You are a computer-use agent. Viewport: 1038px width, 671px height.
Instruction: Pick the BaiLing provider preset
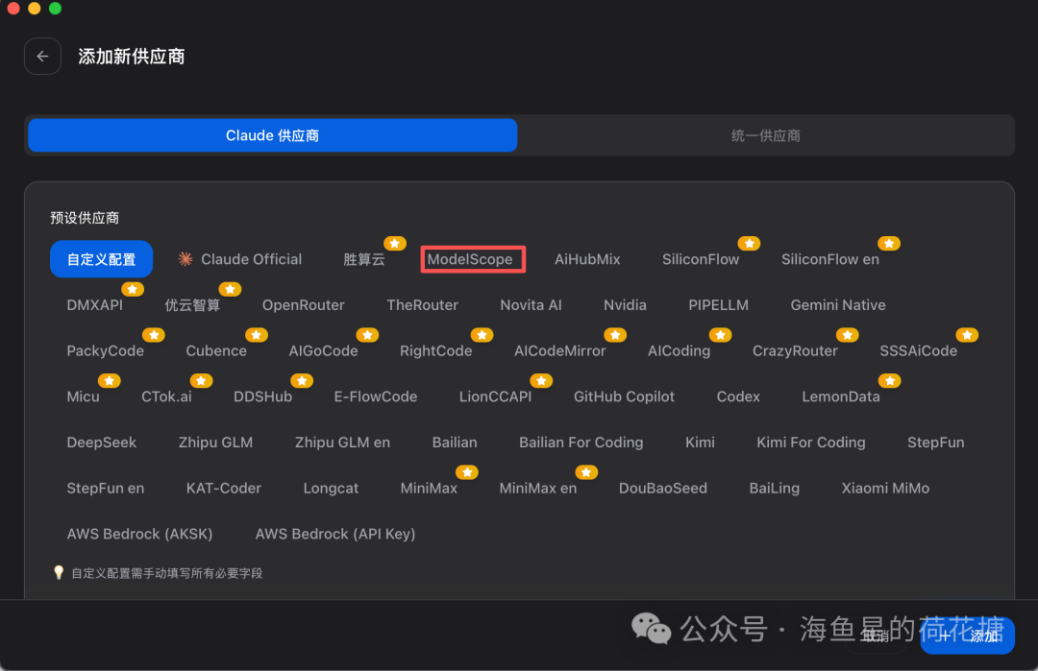pyautogui.click(x=774, y=488)
